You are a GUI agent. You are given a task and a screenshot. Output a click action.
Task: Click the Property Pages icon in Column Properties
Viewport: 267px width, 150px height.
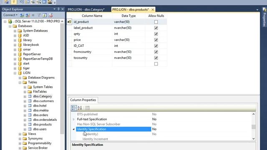point(87,108)
